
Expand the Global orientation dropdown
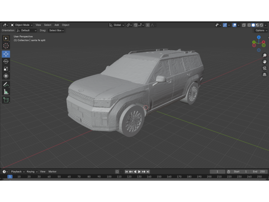tap(116, 25)
